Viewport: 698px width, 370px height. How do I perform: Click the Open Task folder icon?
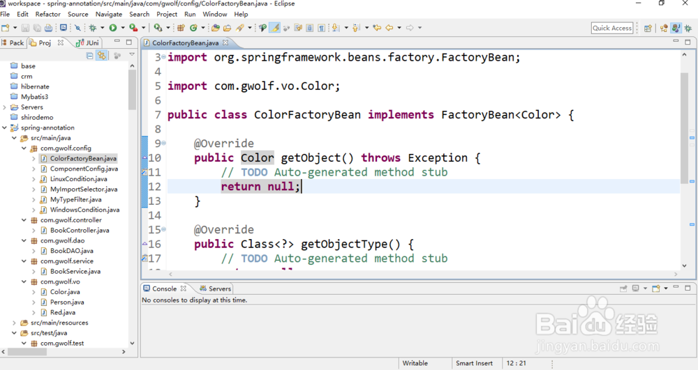tap(227, 28)
